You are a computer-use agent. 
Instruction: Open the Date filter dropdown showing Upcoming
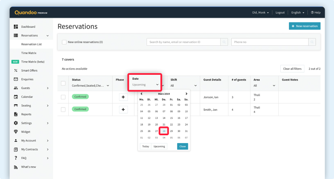coord(145,85)
